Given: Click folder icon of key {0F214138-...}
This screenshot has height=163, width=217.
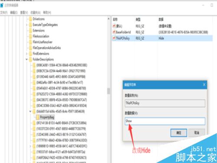Looking at the screenshot, I should 34,123.
